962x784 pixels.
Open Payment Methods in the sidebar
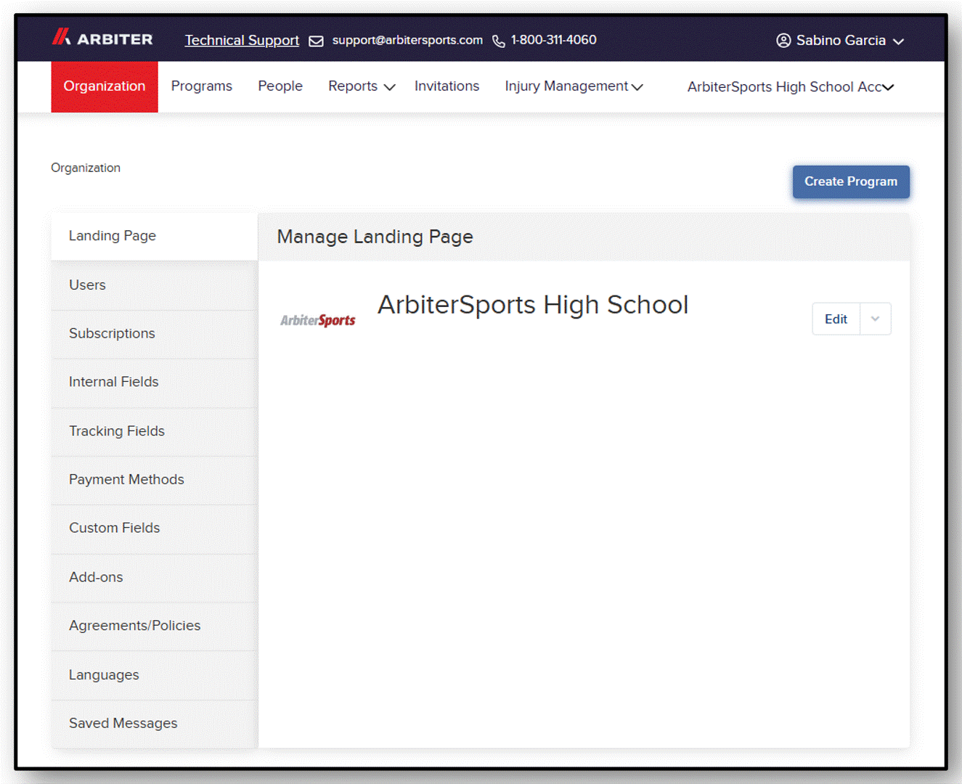[154, 480]
